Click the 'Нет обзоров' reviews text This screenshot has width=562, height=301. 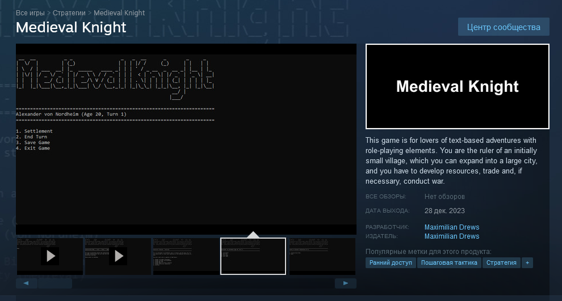[444, 197]
